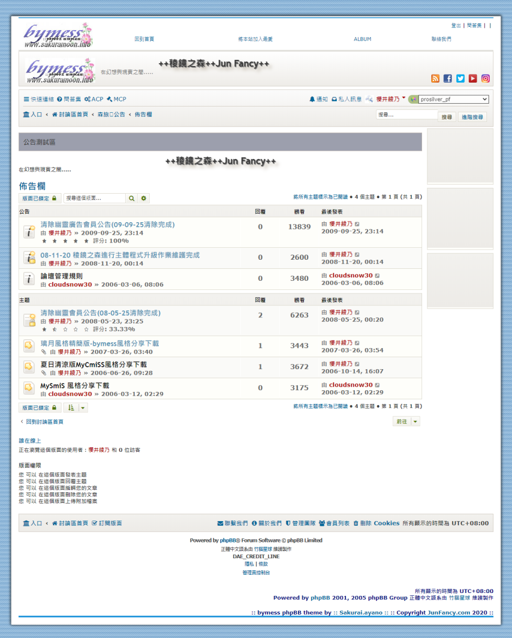512x638 pixels.
Task: Open the sort options dropdown arrow
Action: (83, 408)
